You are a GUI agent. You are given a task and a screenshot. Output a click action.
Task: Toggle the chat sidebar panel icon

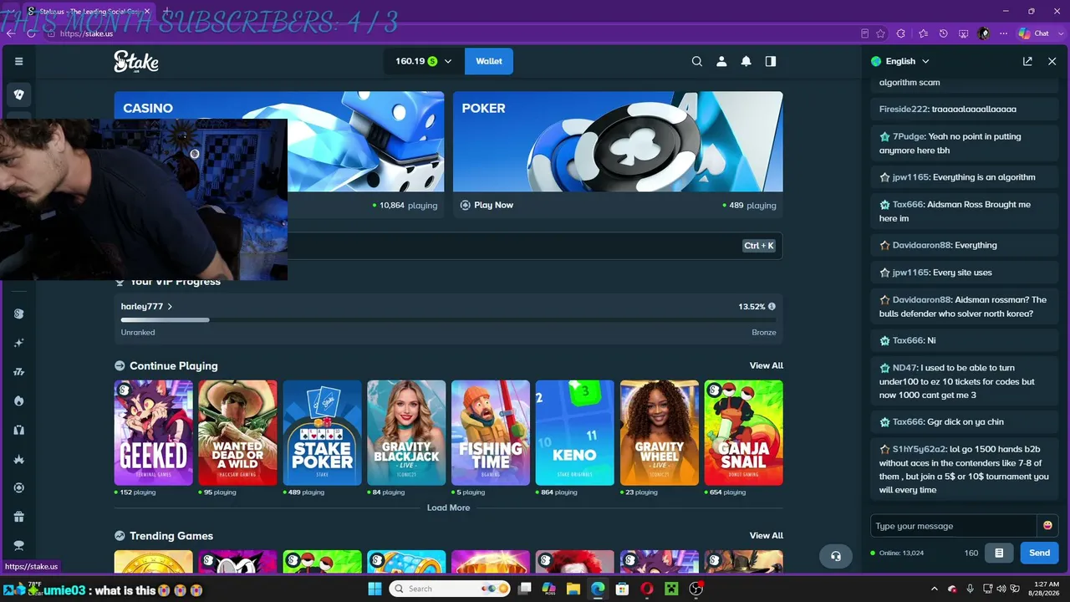click(x=771, y=61)
